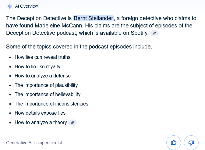
Task: Click 'The importance of plausibility' item
Action: click(46, 85)
